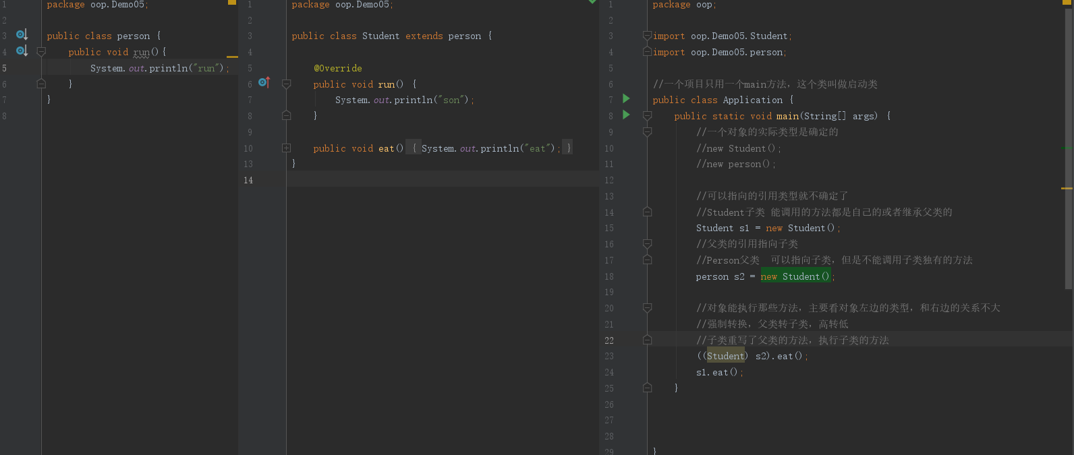Click the fold end marker on person's line 6
The width and height of the screenshot is (1074, 455).
41,84
